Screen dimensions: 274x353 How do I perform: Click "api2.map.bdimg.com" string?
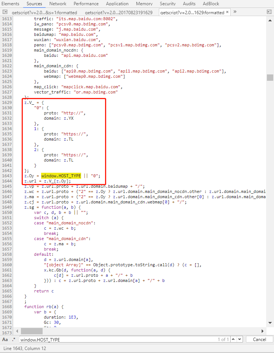197,71
